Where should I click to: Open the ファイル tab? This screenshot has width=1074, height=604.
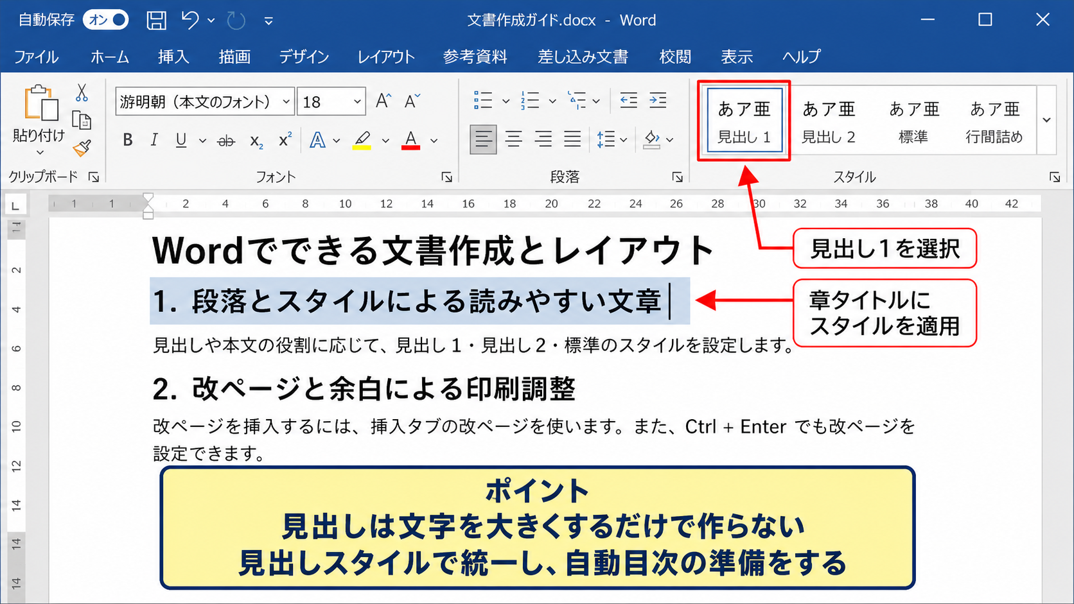(37, 56)
